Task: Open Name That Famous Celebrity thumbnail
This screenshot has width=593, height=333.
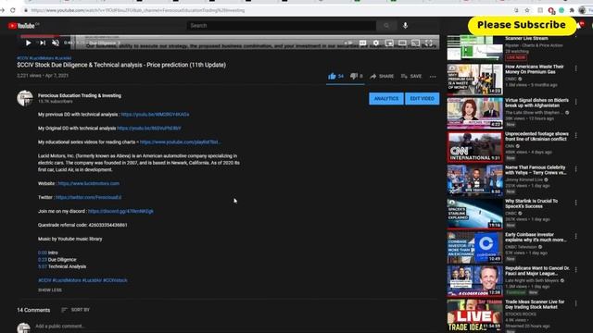Action: [x=475, y=180]
